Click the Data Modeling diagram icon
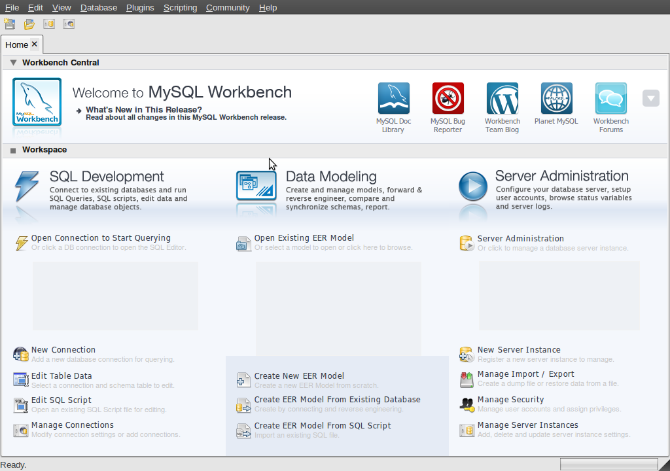 [256, 186]
